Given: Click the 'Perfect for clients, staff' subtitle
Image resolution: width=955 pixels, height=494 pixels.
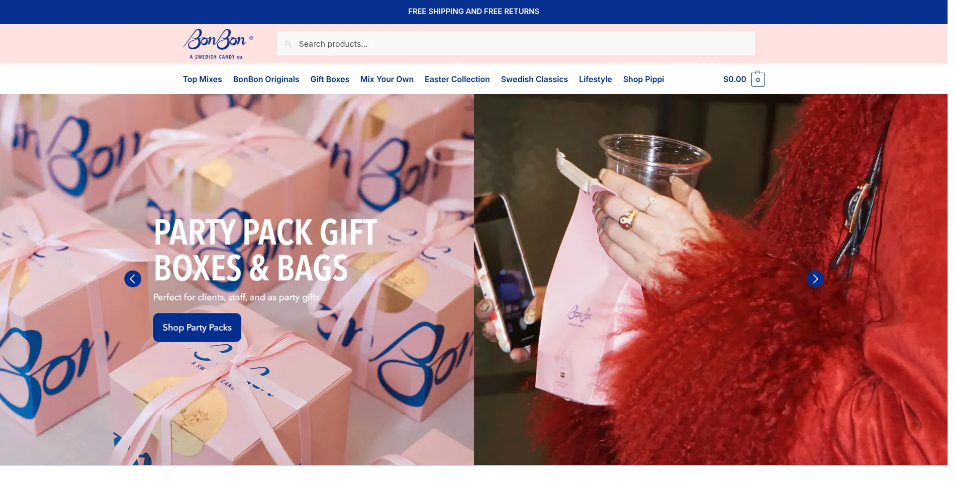Looking at the screenshot, I should click(x=236, y=297).
